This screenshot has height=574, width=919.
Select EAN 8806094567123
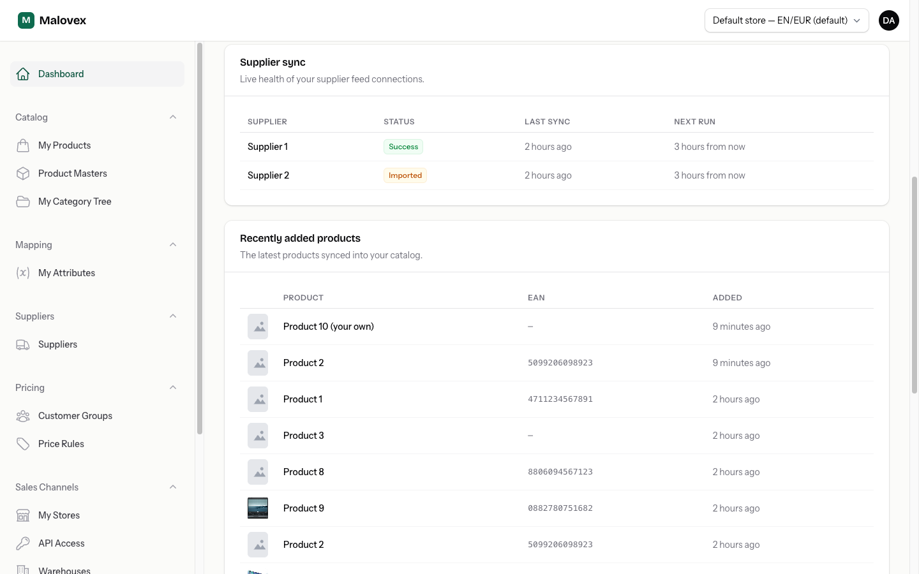(560, 472)
